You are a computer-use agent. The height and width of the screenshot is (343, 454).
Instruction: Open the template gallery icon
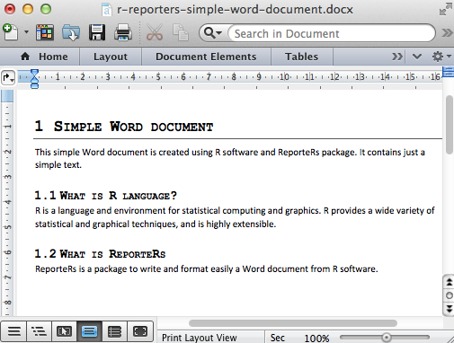coord(45,32)
